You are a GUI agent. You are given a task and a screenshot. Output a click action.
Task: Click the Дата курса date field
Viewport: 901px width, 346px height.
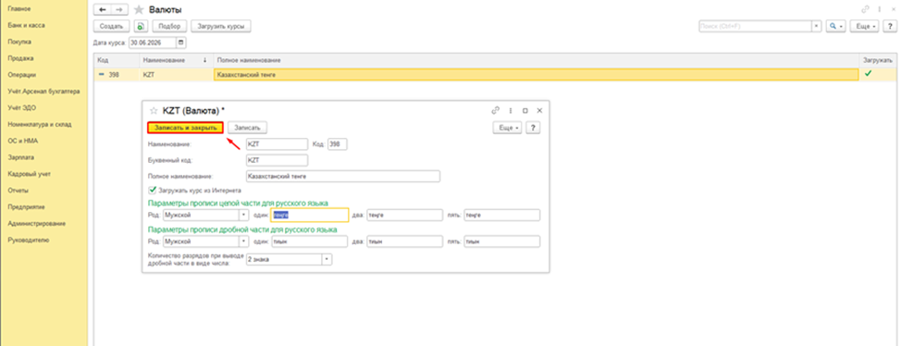coord(153,43)
